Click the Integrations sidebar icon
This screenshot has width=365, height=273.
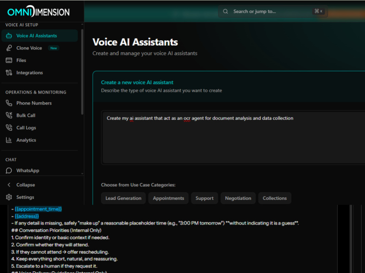9,73
